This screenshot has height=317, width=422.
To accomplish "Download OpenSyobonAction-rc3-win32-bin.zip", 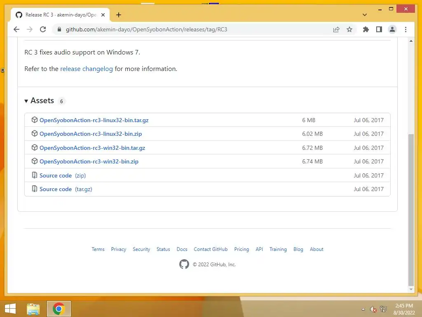I will 89,161.
